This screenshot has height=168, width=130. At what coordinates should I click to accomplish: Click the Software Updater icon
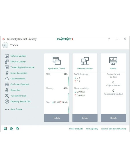click(x=7, y=56)
